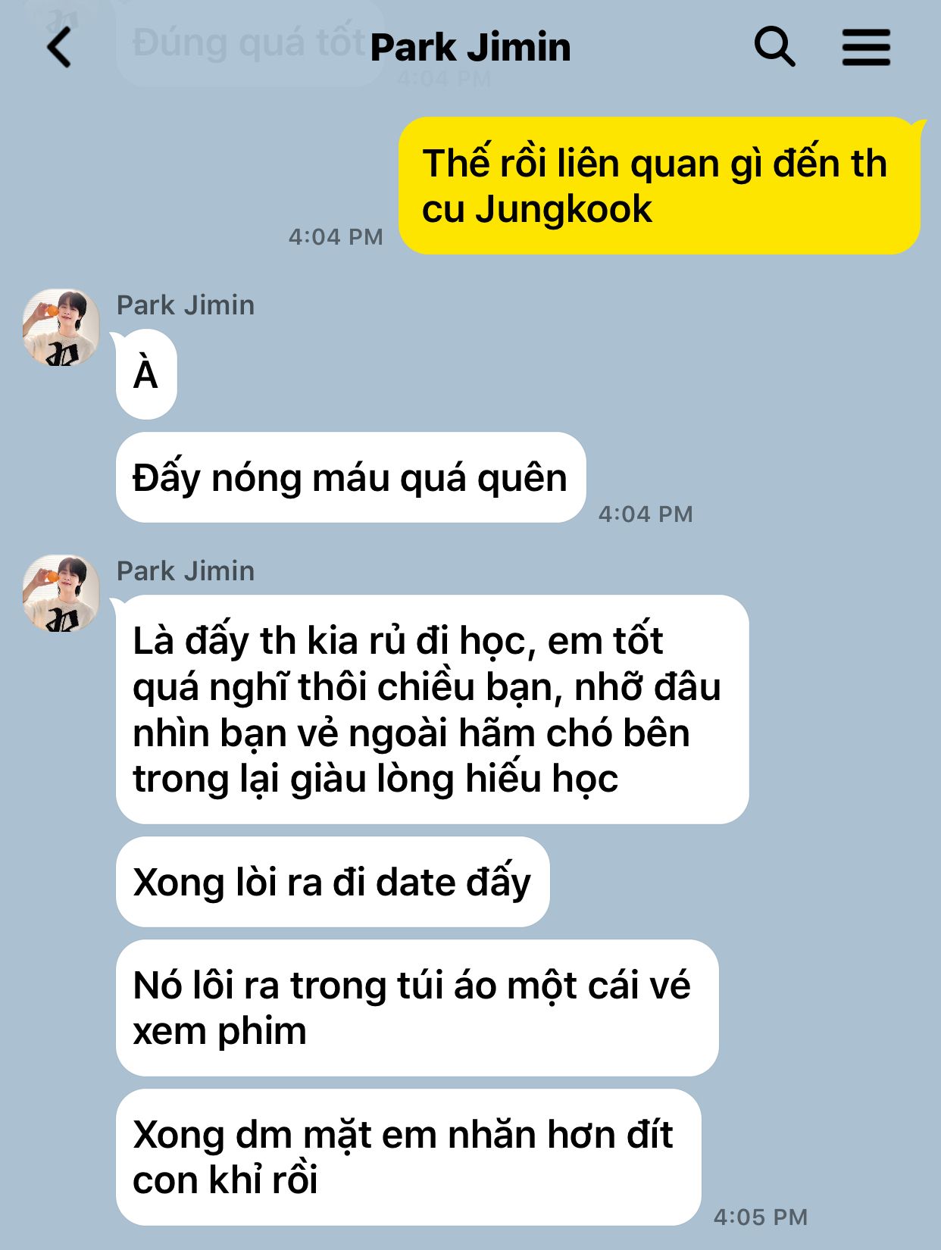Image resolution: width=941 pixels, height=1250 pixels.
Task: Tap the faded 4:04 PM timestamp under title
Action: pos(444,79)
